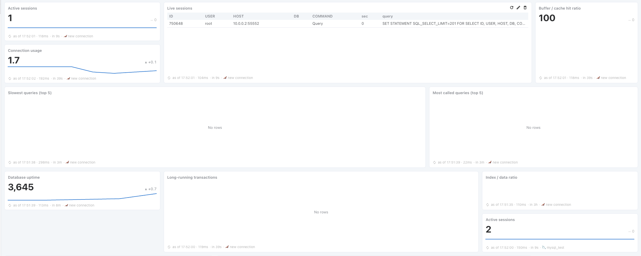This screenshot has width=641, height=256.
Task: Click 'new connection' in Buffer / cache hit ratio footer
Action: point(614,78)
